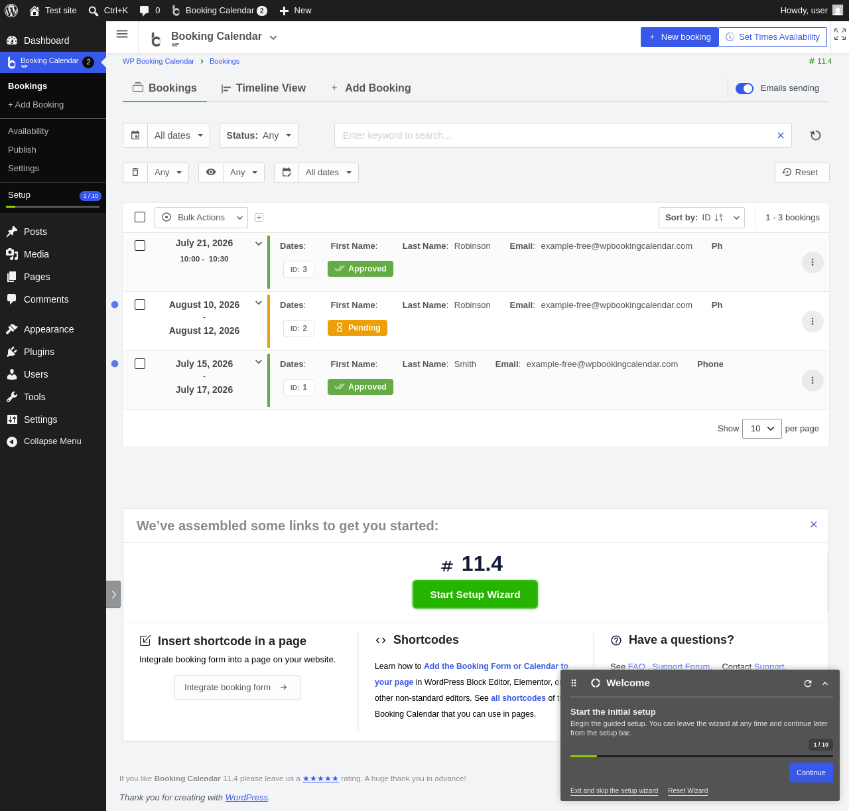This screenshot has height=811, width=849.
Task: Click the refresh icon in Welcome panel
Action: click(808, 684)
